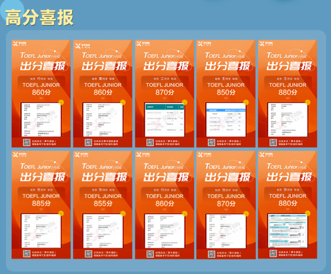331x274 pixels.
Task: Open the 王同学 880分 poster
Action: click(288, 94)
